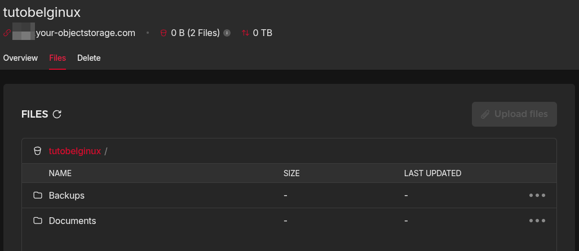Click the bucket icon in the breadcrumb path

click(37, 151)
